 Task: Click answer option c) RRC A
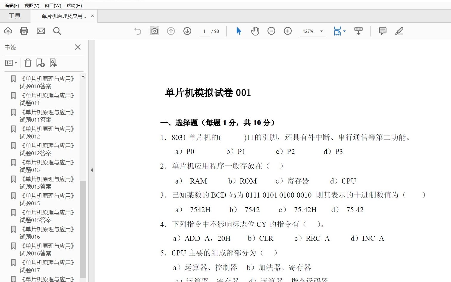coord(312,238)
